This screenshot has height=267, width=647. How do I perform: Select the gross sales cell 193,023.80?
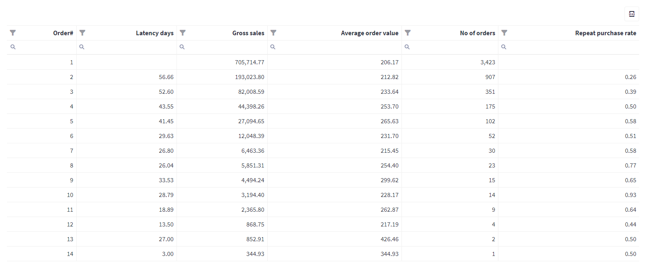pos(250,77)
